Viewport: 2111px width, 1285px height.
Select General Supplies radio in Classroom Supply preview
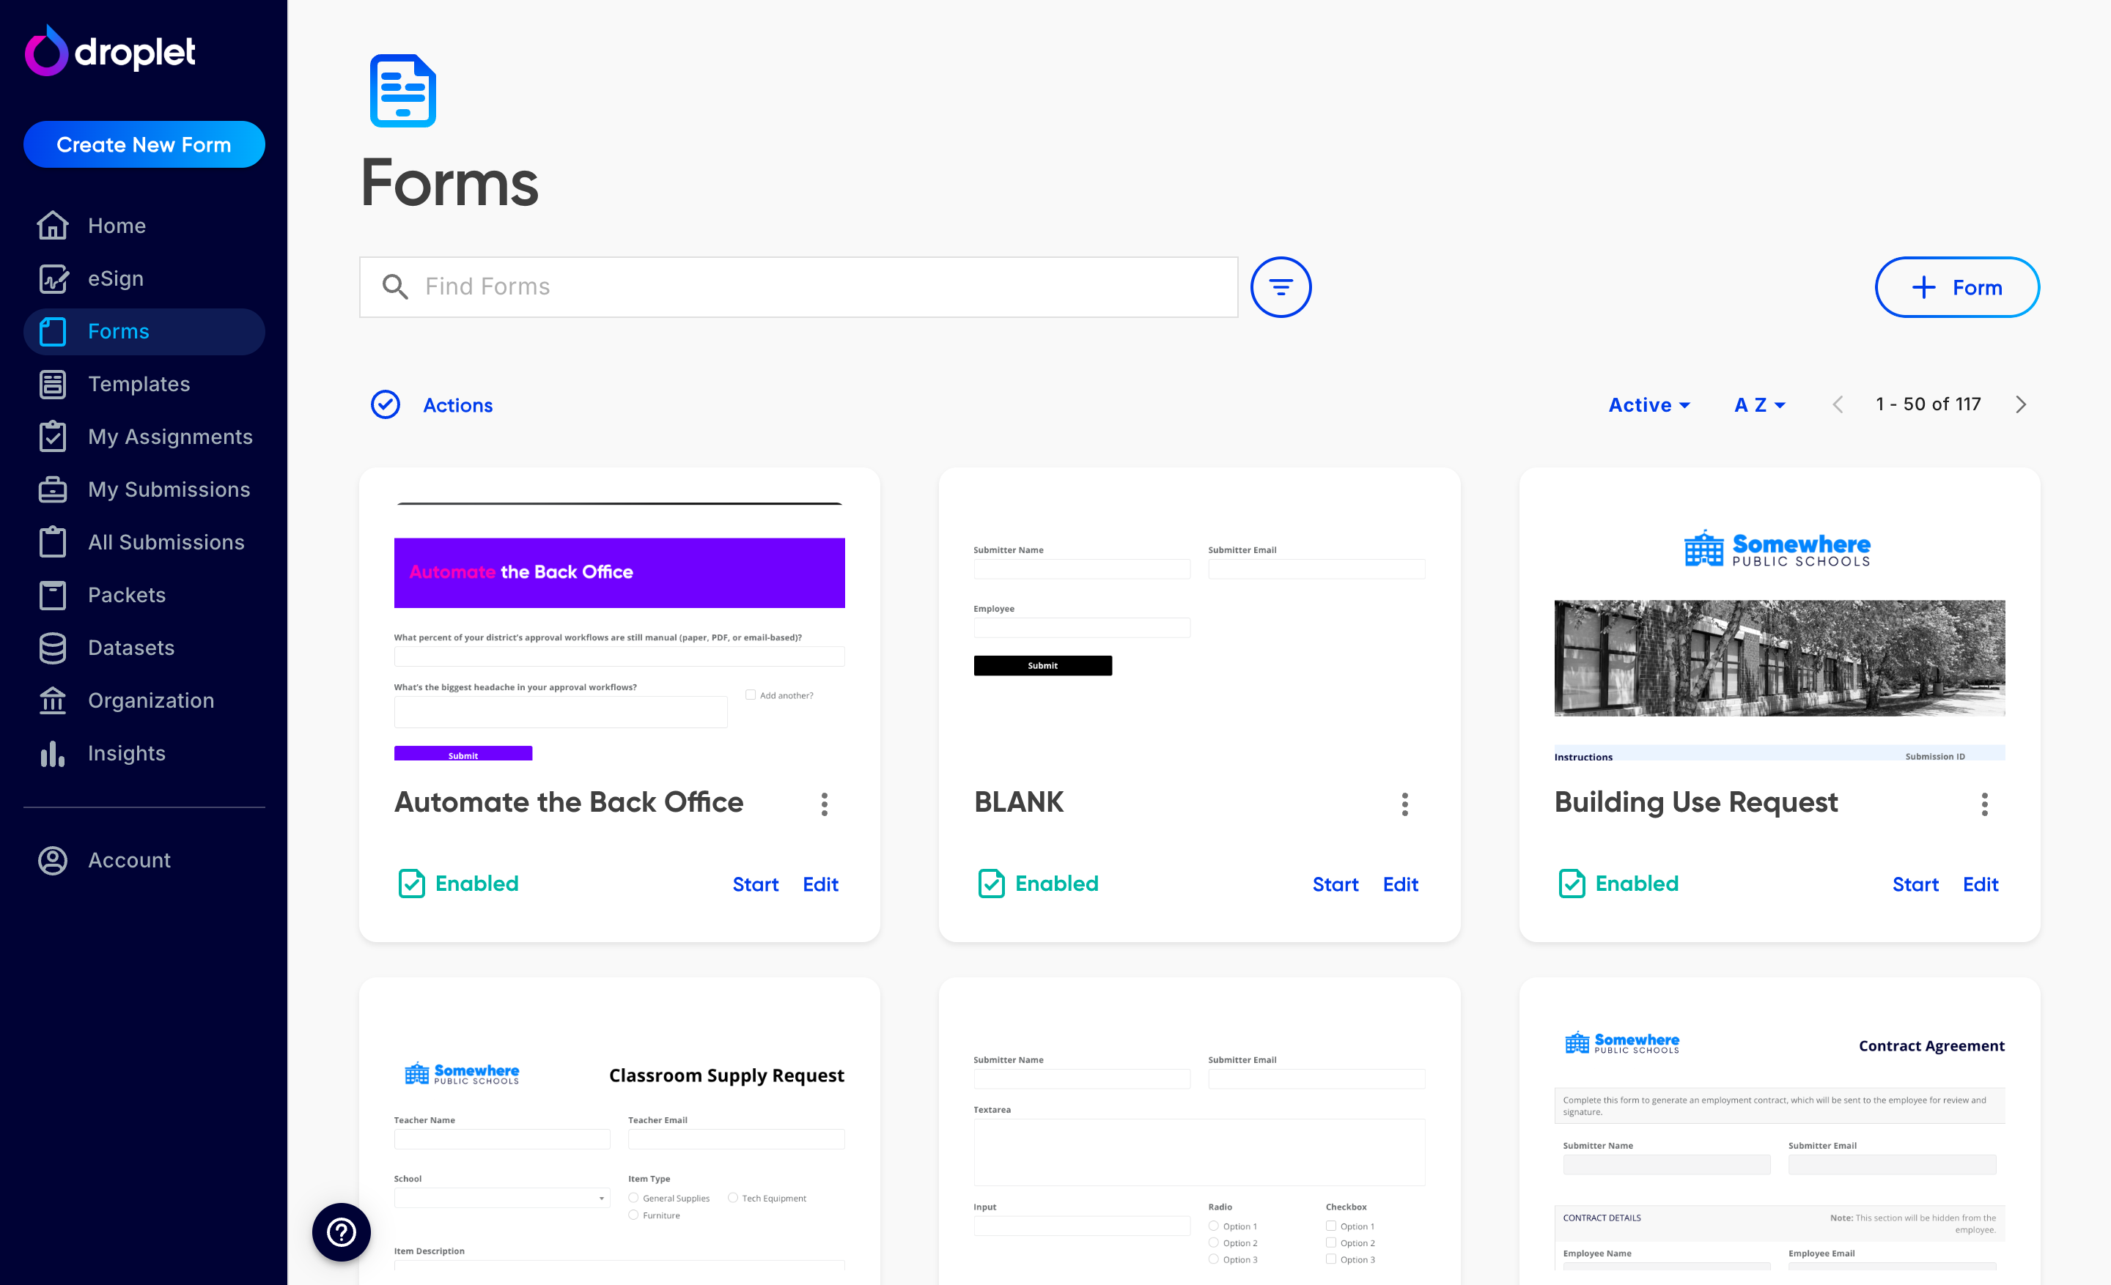click(x=633, y=1198)
